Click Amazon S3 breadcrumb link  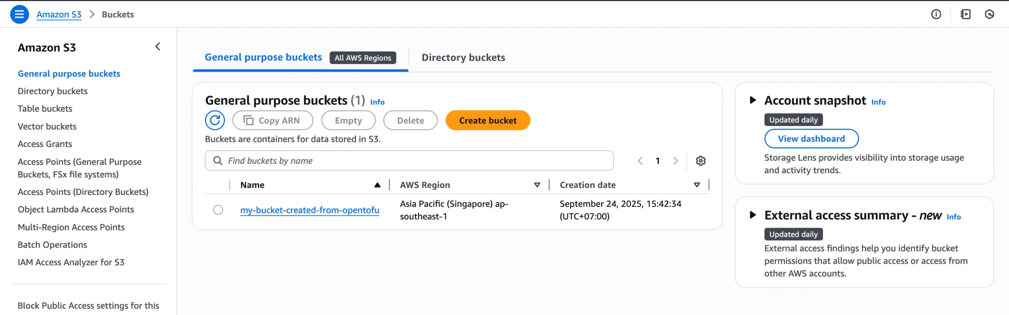(59, 15)
